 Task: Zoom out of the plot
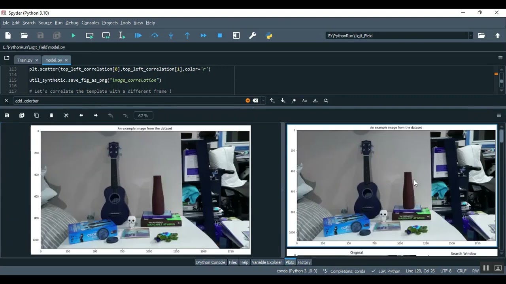125,116
